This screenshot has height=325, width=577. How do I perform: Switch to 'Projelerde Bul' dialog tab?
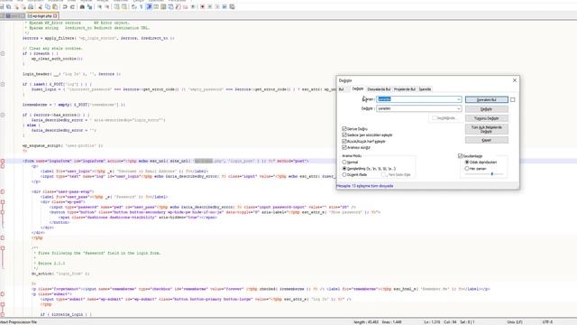point(405,89)
